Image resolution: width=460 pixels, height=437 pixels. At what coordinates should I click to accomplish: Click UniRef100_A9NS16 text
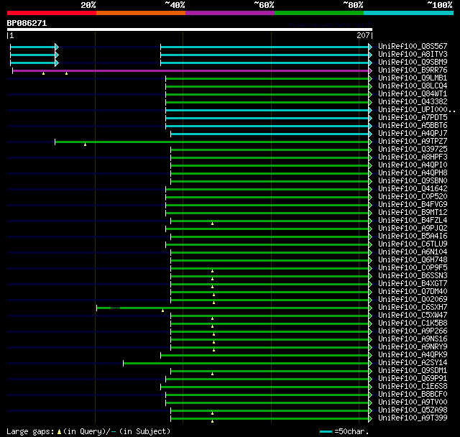[x=413, y=339]
